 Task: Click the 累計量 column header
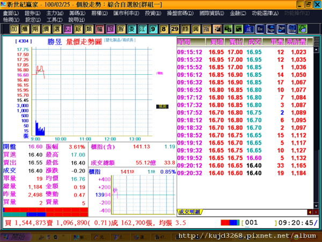click(296, 42)
